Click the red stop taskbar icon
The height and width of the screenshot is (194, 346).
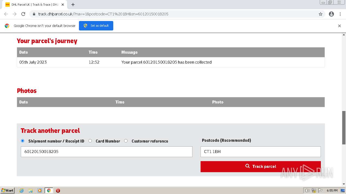58,190
